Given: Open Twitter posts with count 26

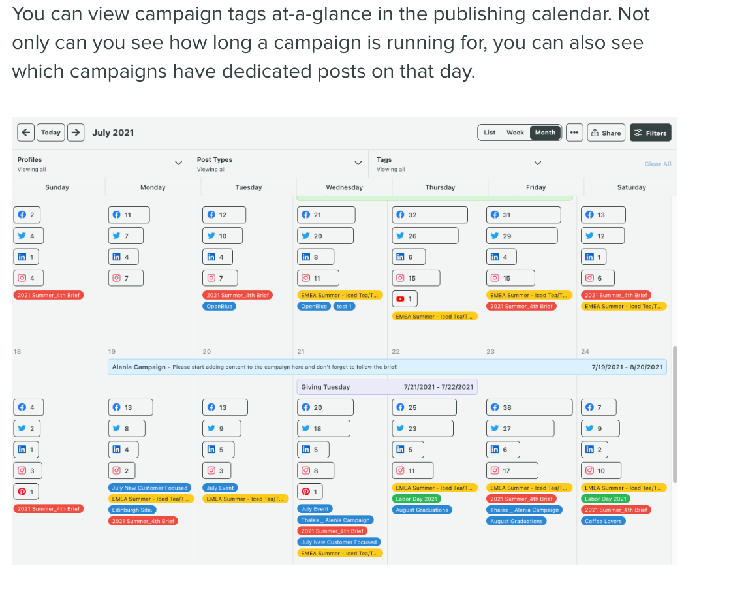Looking at the screenshot, I should (426, 236).
